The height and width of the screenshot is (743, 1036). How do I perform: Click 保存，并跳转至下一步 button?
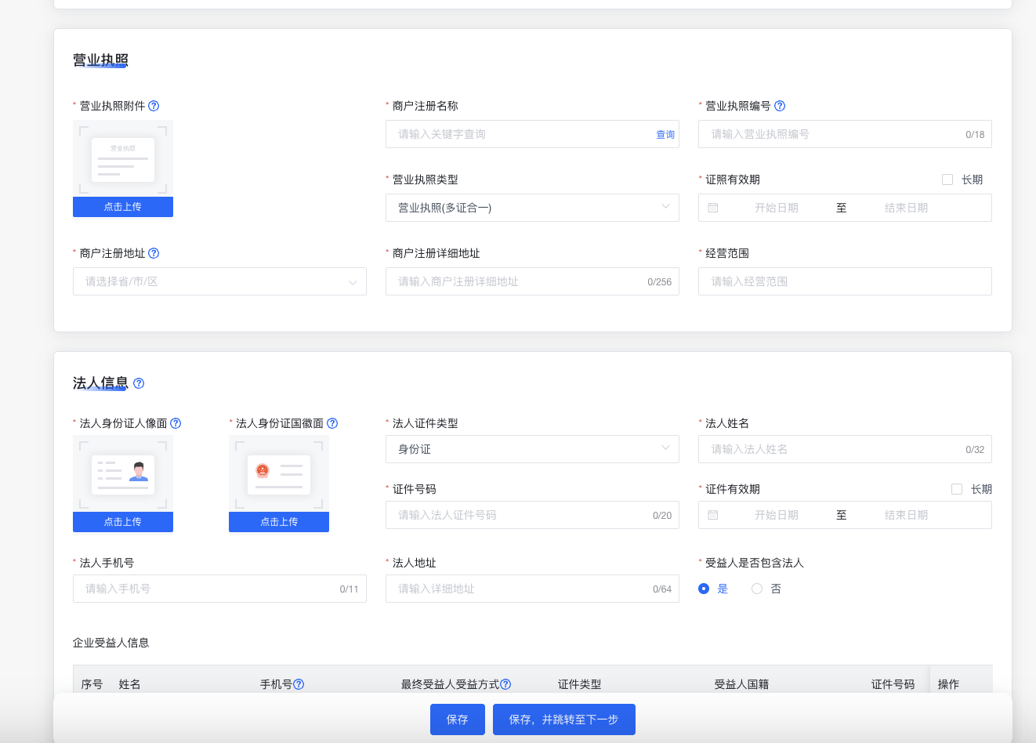click(x=563, y=719)
